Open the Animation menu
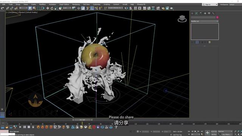The image size is (242, 136). [53, 5]
